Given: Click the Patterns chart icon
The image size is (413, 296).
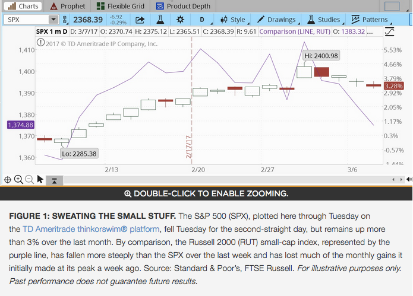Looking at the screenshot, I should pyautogui.click(x=355, y=19).
